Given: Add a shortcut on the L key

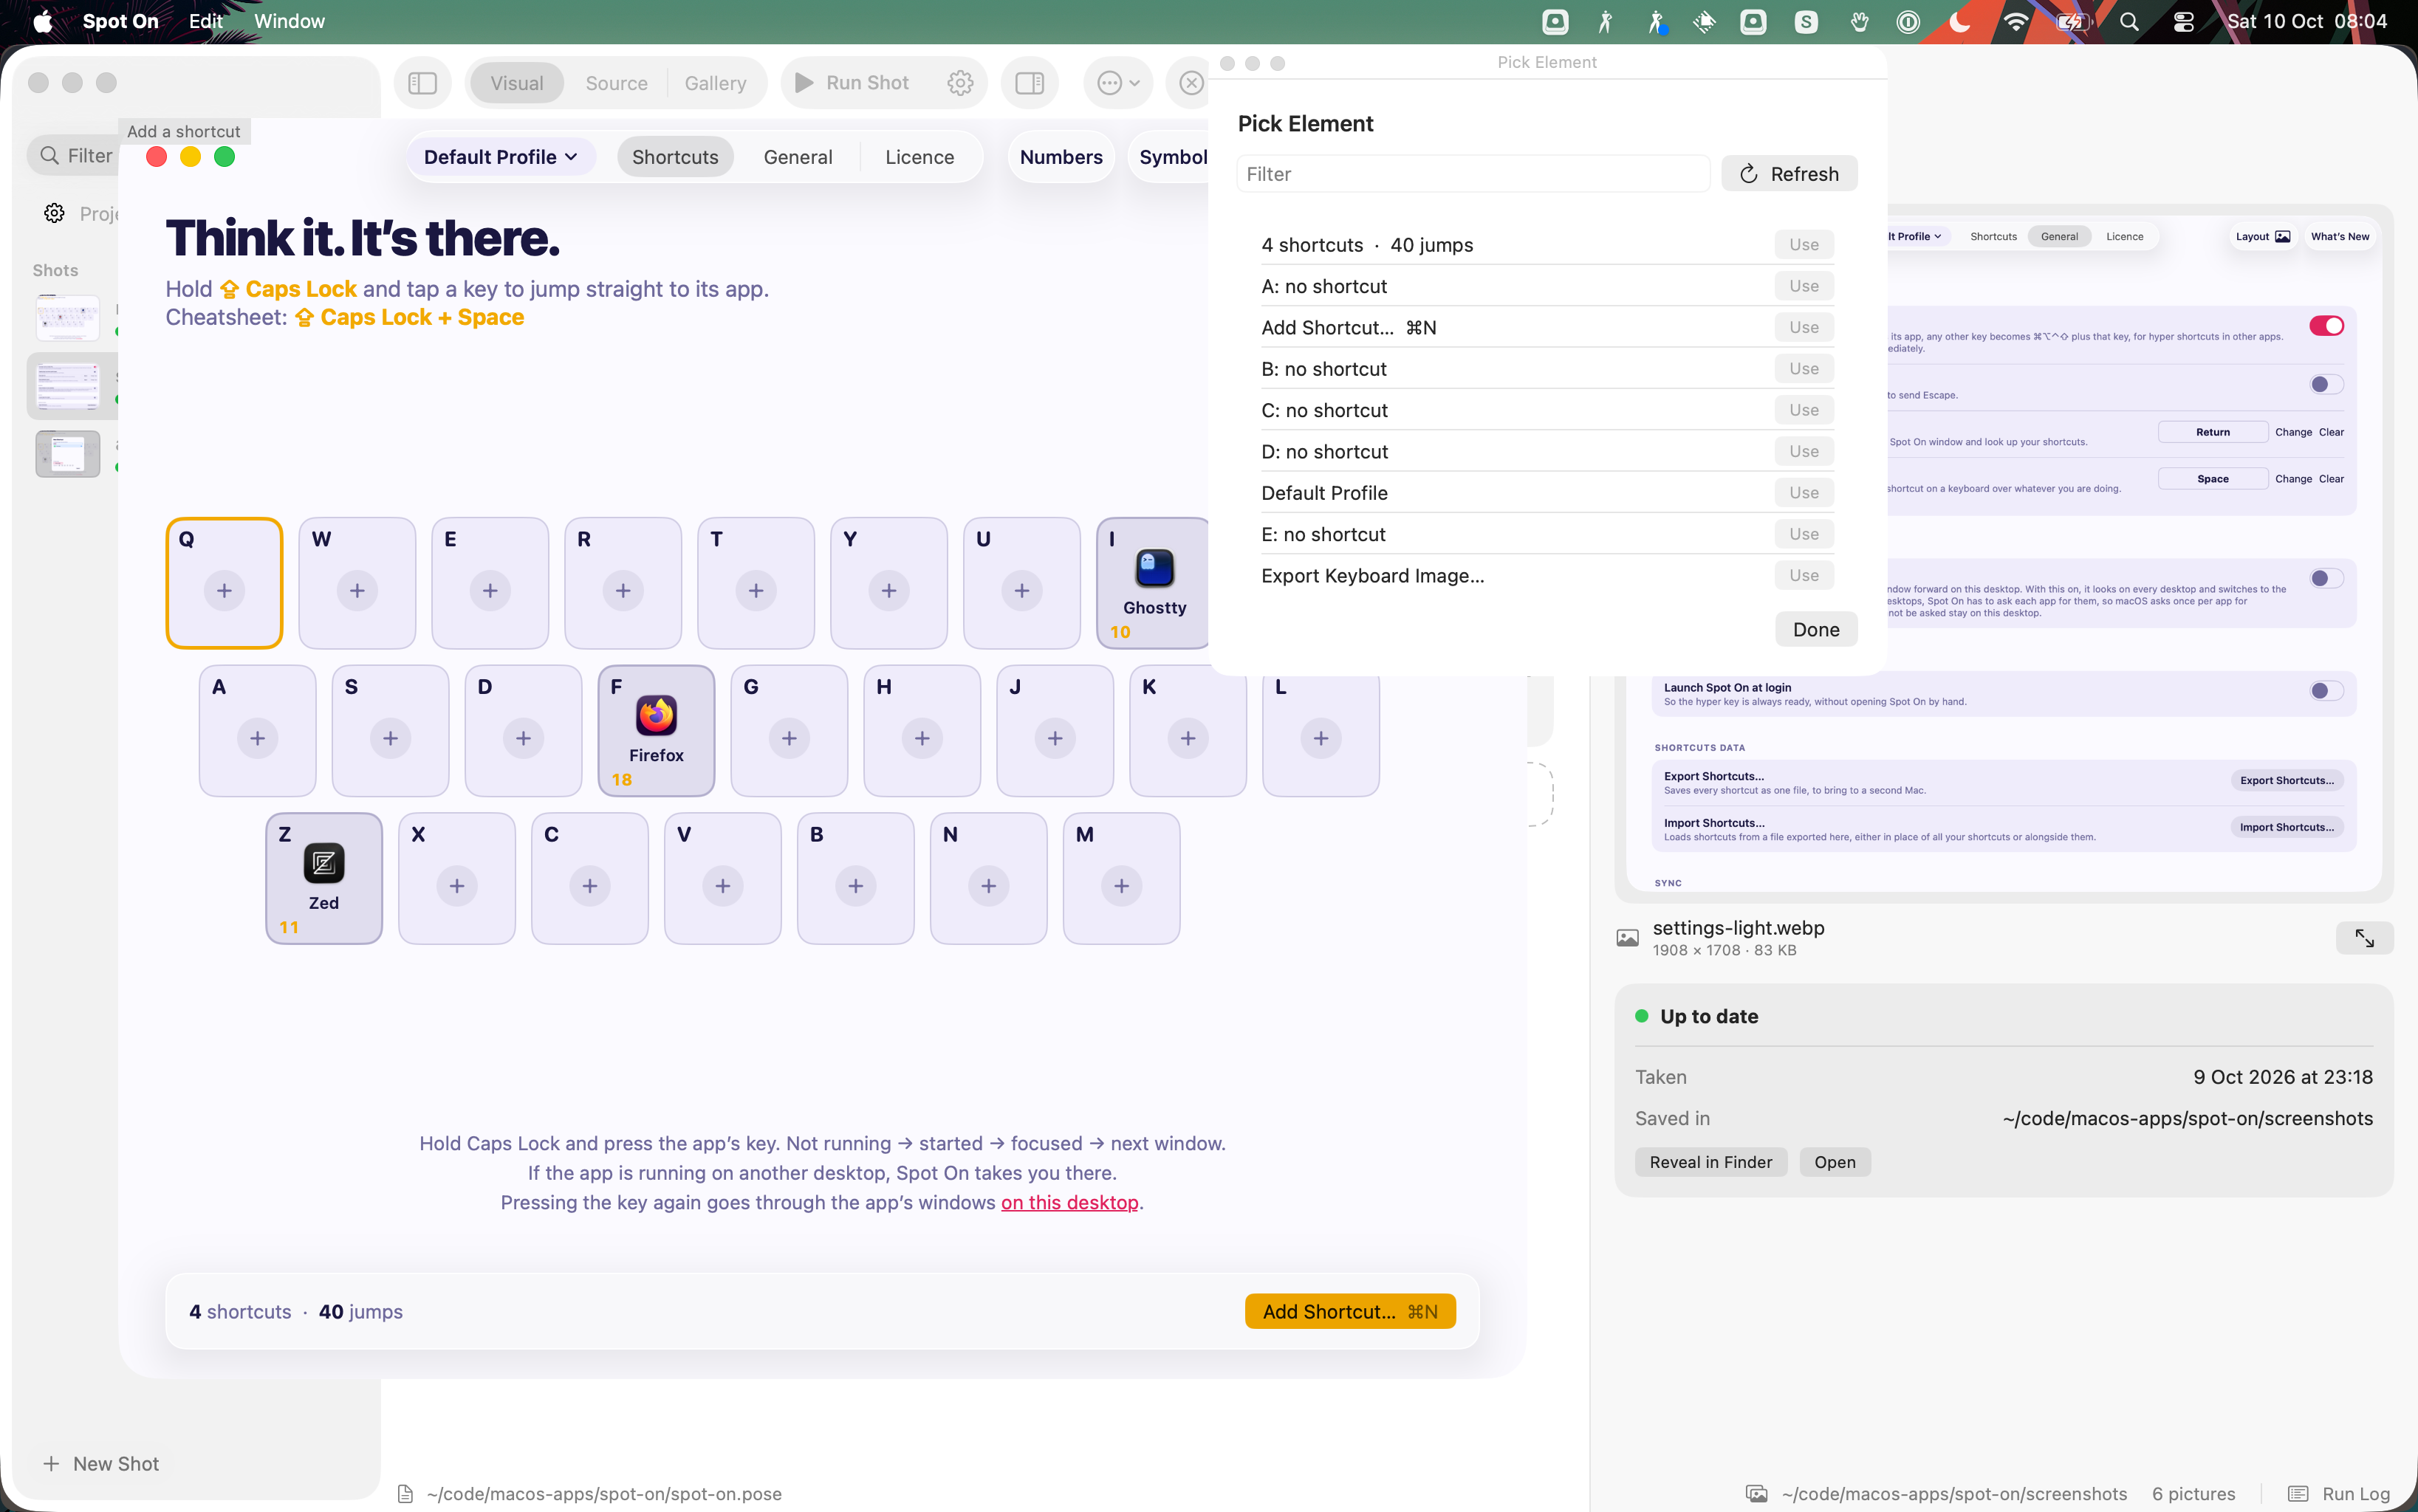Looking at the screenshot, I should click(x=1321, y=738).
